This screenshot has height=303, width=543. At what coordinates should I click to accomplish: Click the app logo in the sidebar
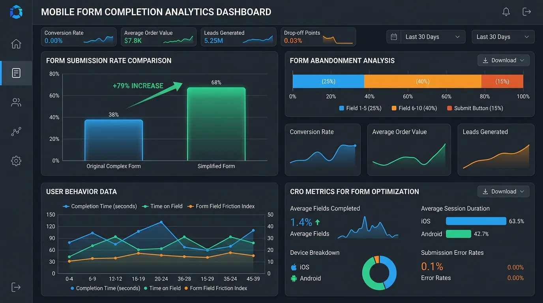click(16, 12)
